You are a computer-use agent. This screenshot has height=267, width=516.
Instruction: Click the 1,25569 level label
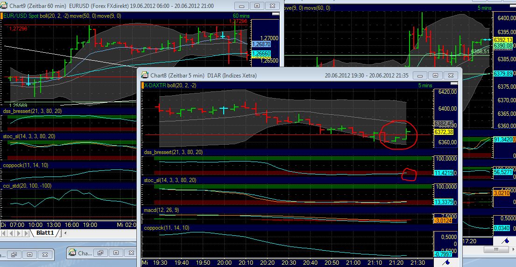(x=18, y=105)
